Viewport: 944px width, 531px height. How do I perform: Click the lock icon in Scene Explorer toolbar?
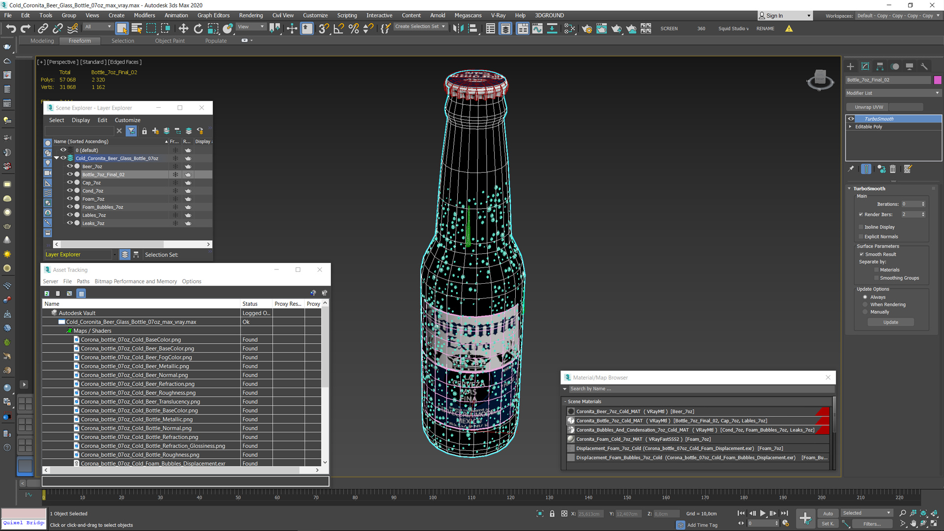144,131
